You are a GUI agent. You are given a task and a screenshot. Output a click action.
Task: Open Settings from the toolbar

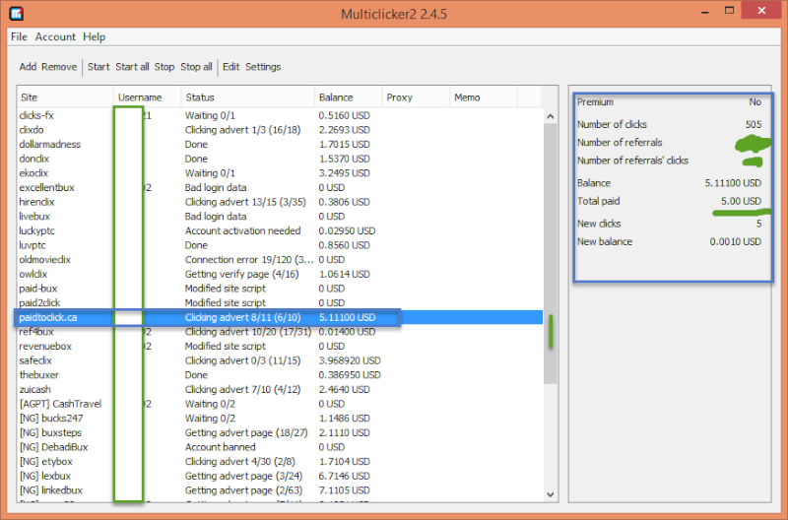pyautogui.click(x=263, y=67)
